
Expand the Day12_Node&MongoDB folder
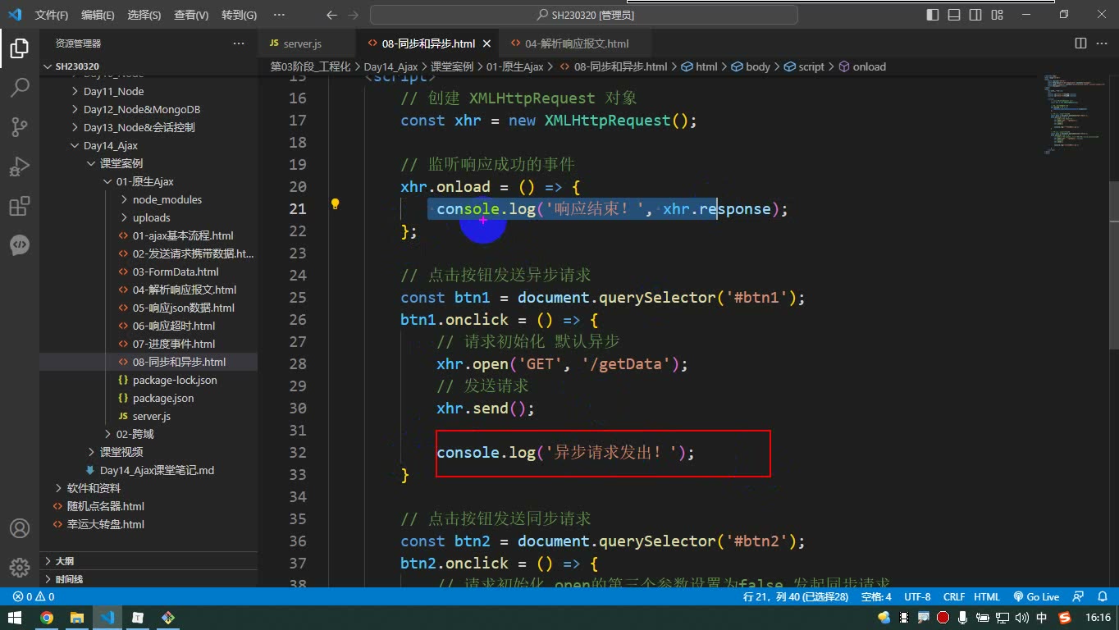141,109
